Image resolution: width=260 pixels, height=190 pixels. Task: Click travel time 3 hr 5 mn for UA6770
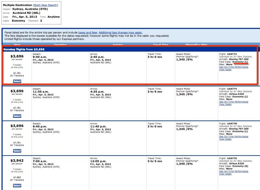[x=155, y=161]
